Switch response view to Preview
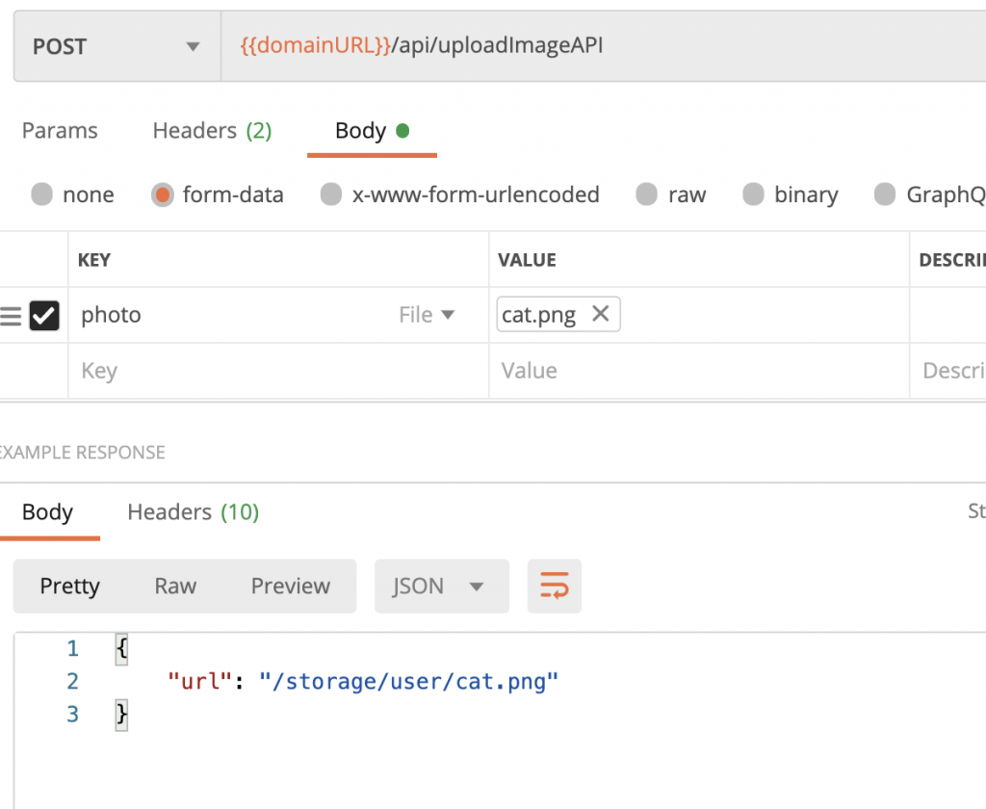The height and width of the screenshot is (809, 986). pyautogui.click(x=290, y=586)
